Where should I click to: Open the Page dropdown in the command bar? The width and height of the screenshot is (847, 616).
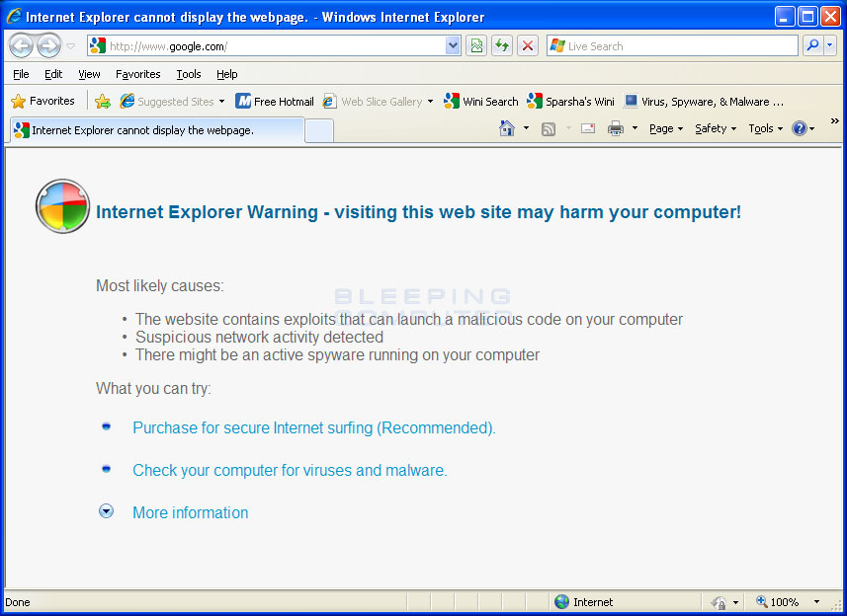coord(666,128)
